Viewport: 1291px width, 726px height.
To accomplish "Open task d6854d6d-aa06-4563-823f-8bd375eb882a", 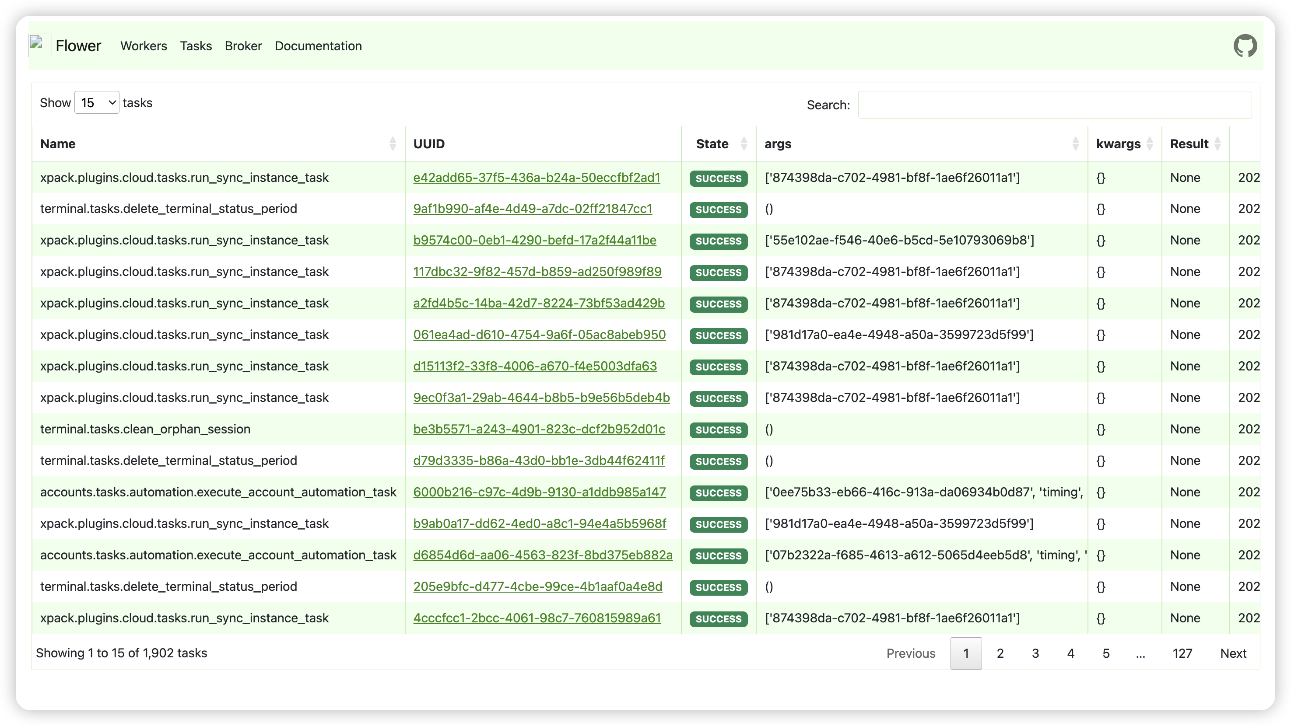I will 543,556.
